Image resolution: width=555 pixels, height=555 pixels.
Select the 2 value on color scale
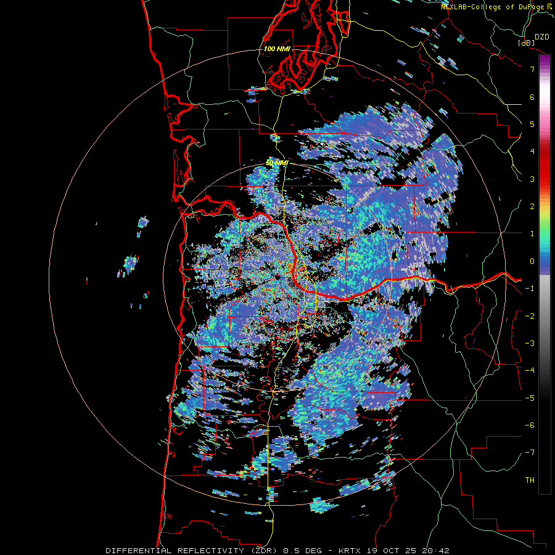(532, 206)
